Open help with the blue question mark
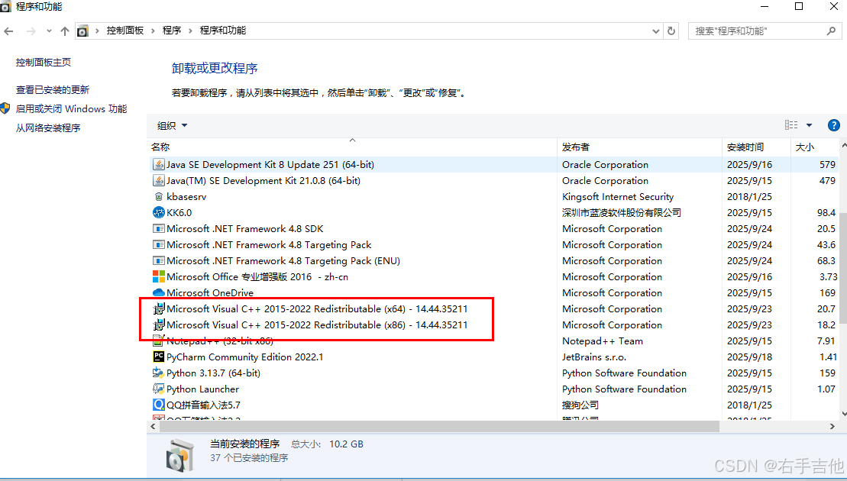Screen dimensions: 847x481 coord(833,125)
